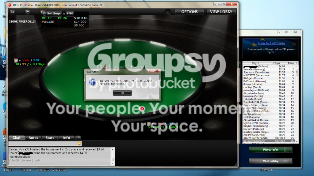Select highlighted Baskuel (Germany) row

(269, 141)
